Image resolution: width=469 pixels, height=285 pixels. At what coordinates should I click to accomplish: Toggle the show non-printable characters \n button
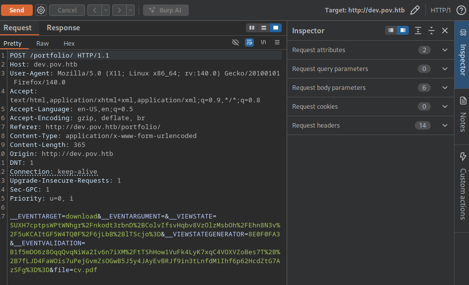click(x=263, y=43)
